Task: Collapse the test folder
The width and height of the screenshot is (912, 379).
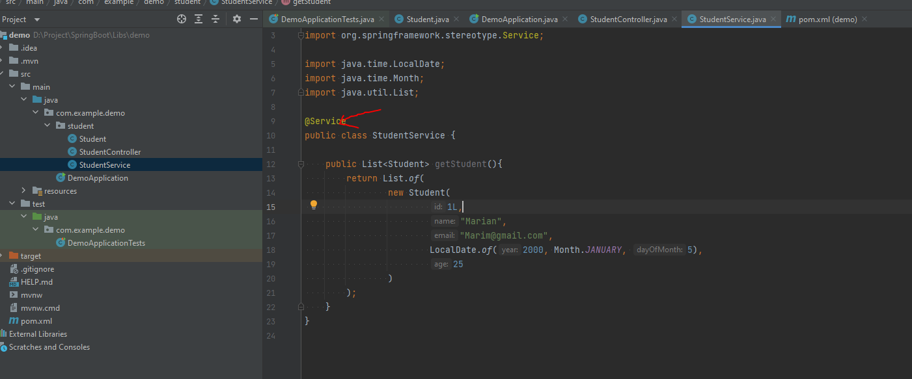Action: (x=13, y=204)
